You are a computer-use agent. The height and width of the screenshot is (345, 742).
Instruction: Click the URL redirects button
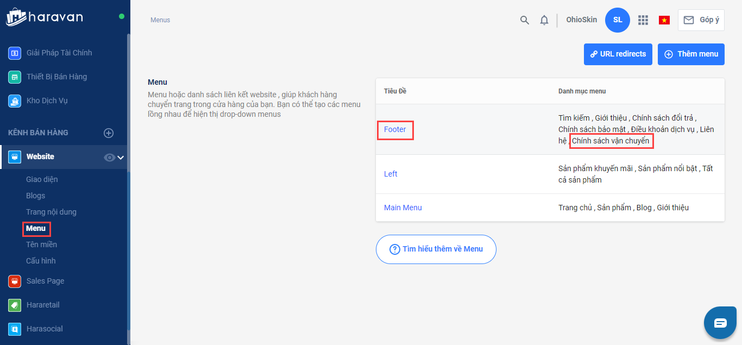point(618,54)
